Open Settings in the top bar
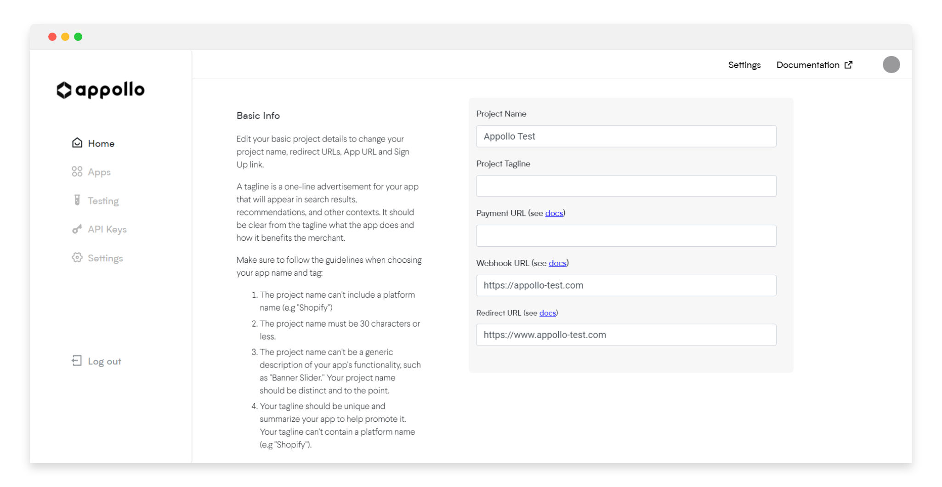942x487 pixels. click(744, 65)
